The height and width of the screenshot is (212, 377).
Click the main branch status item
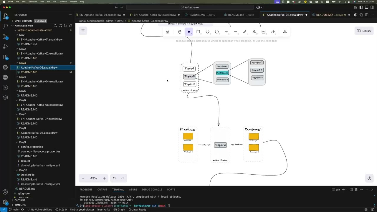pyautogui.click(x=14, y=210)
